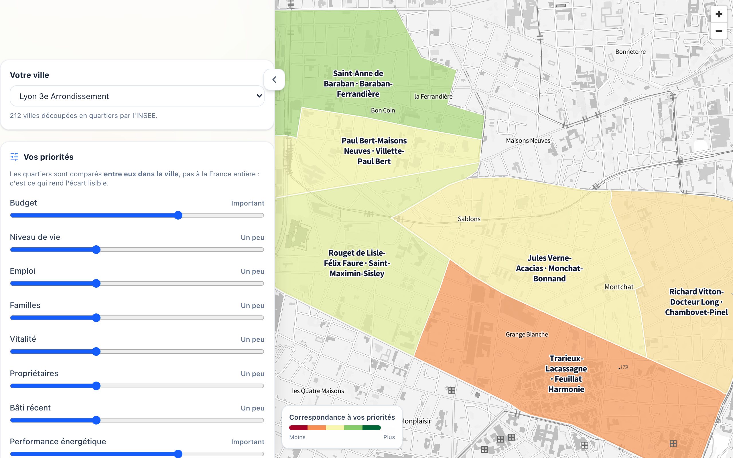Adjust the Propriétaires priority slider
The width and height of the screenshot is (733, 458).
coord(137,386)
